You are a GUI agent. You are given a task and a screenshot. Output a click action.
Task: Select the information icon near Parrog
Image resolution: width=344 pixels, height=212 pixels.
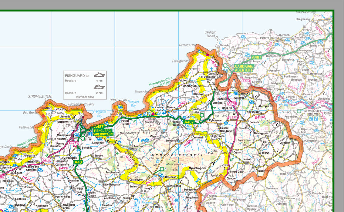click(x=145, y=114)
